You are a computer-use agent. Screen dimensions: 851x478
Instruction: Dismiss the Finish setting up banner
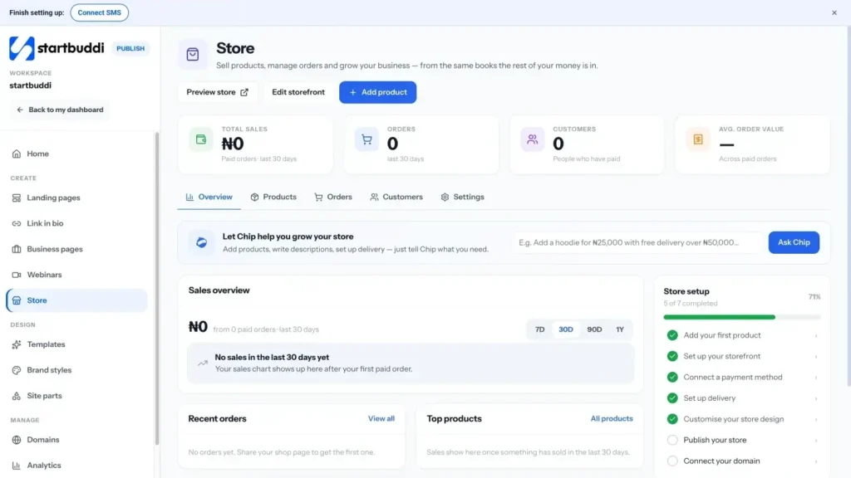click(x=834, y=12)
